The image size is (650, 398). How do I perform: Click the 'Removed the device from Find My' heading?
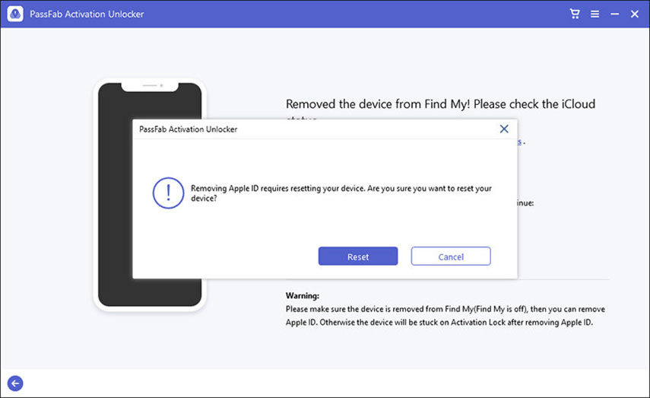click(439, 104)
